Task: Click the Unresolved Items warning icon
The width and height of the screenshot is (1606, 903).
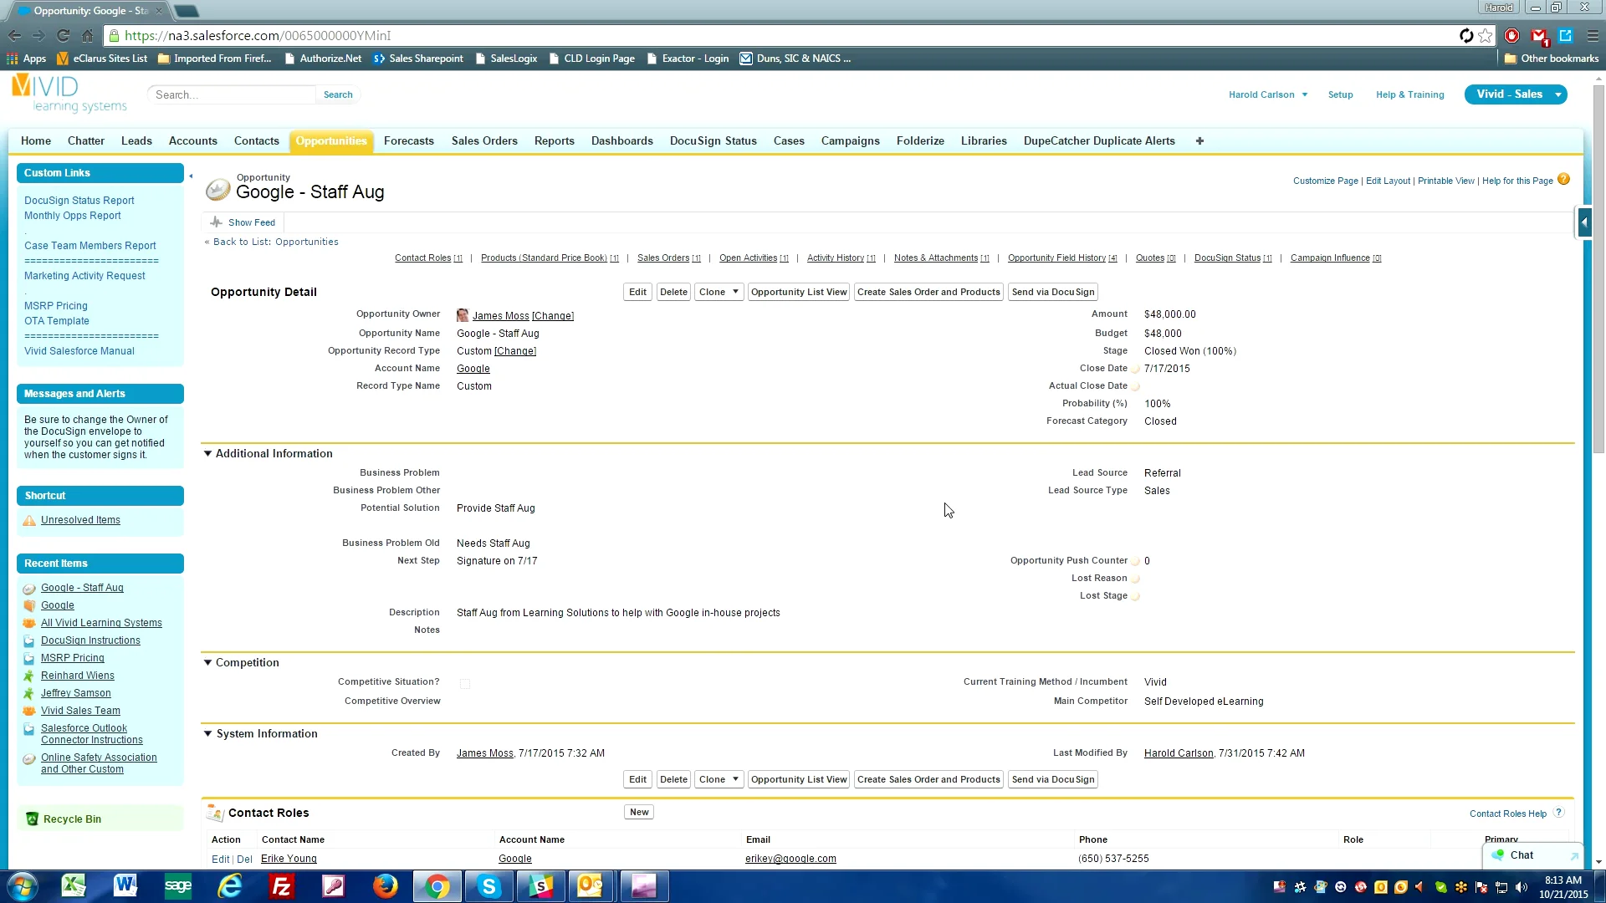Action: 29,520
